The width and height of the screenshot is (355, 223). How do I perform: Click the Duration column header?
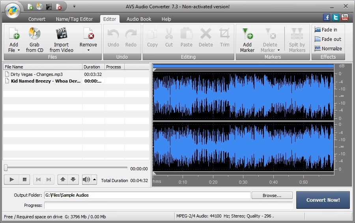pyautogui.click(x=93, y=67)
